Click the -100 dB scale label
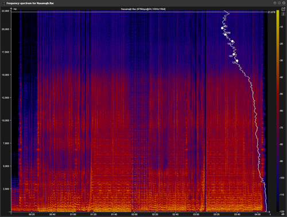The image size is (287, 217). pos(282,178)
